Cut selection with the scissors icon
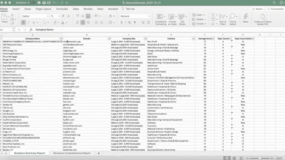 pos(12,15)
